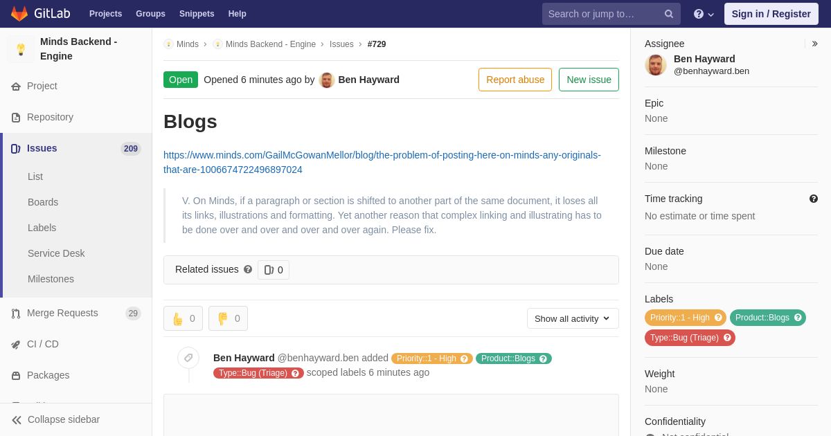Click the GitLab fox logo
The image size is (831, 436).
click(19, 14)
